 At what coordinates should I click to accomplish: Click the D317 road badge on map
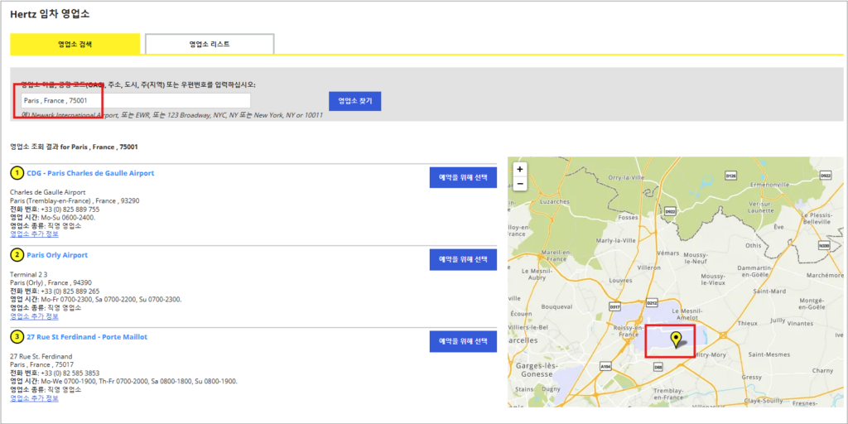click(614, 306)
